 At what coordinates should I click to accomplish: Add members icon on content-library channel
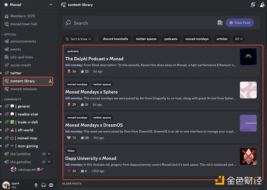(x=50, y=81)
